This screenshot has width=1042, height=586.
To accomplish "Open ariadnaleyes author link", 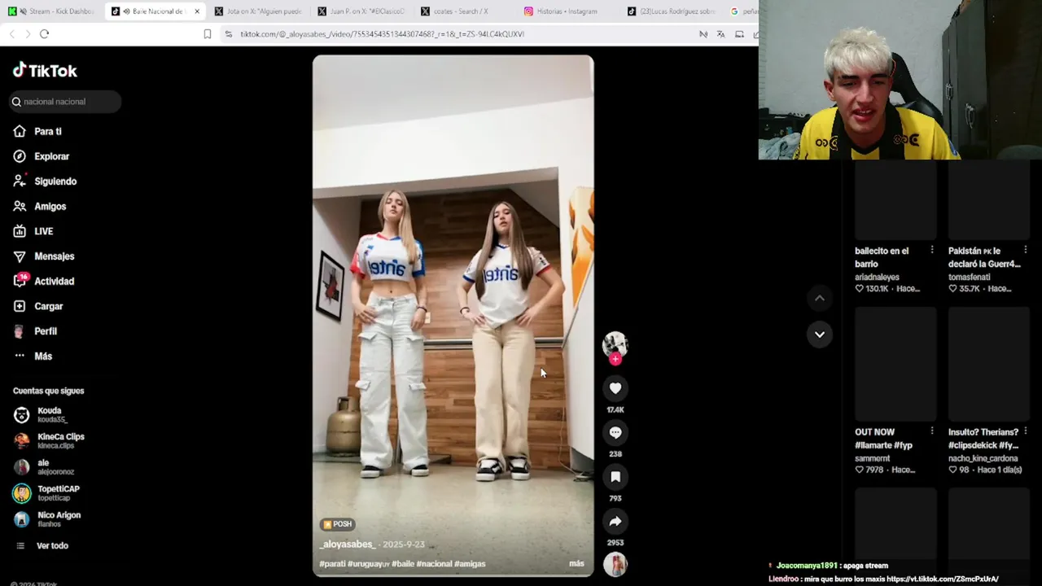I will 877,277.
